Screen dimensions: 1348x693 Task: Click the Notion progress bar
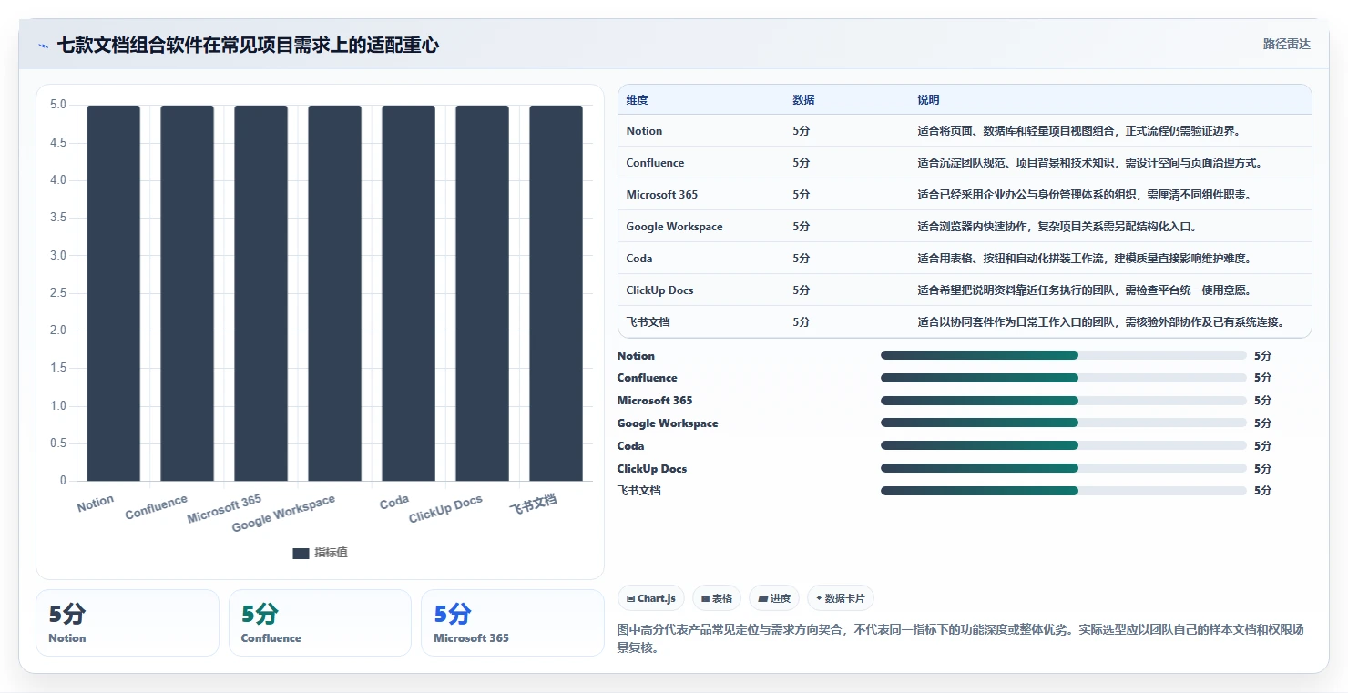point(1063,355)
